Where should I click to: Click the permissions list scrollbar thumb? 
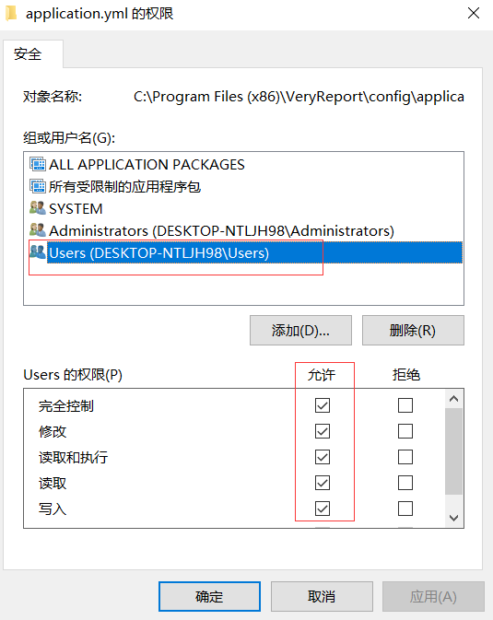coord(453,451)
